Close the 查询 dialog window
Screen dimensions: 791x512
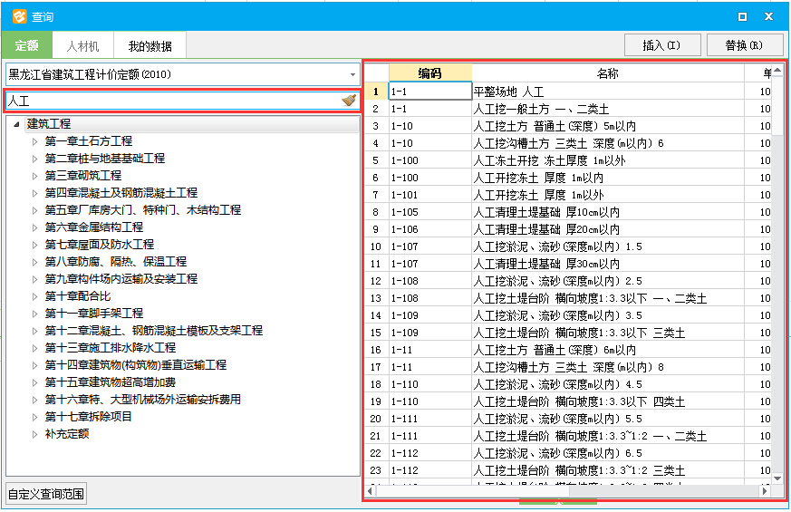tap(768, 16)
